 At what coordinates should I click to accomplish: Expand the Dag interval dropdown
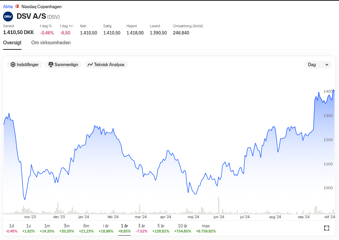318,64
